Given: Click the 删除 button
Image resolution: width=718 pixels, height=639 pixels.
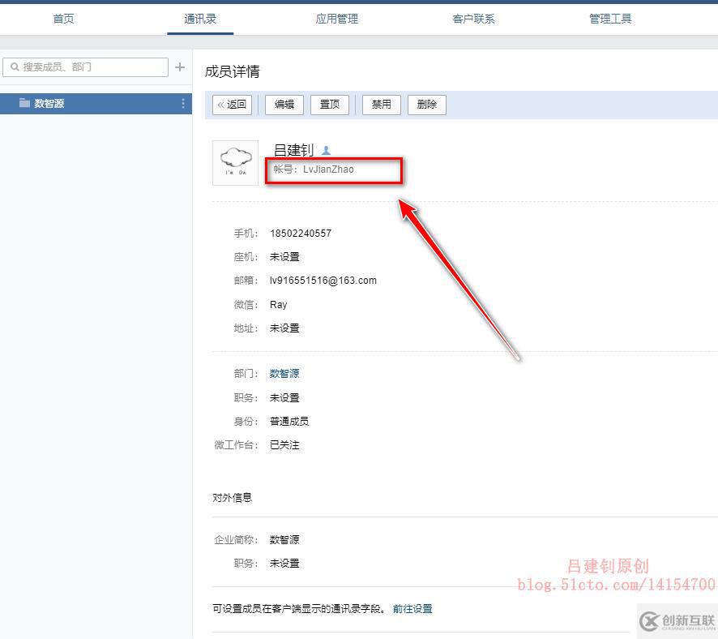Looking at the screenshot, I should point(427,104).
